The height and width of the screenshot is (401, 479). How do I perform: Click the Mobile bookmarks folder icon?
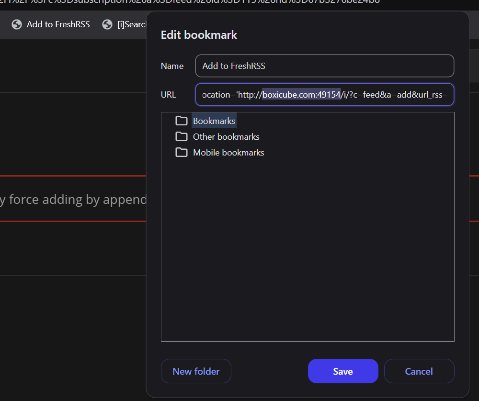[182, 152]
